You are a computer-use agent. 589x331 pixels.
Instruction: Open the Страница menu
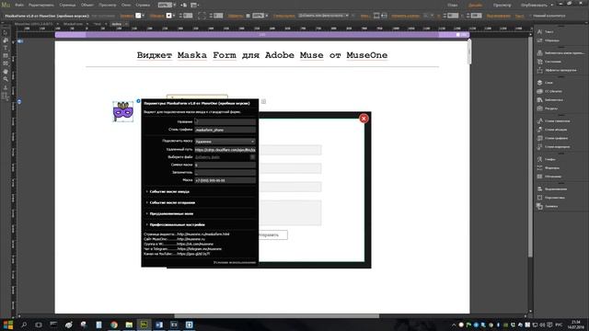(x=67, y=5)
